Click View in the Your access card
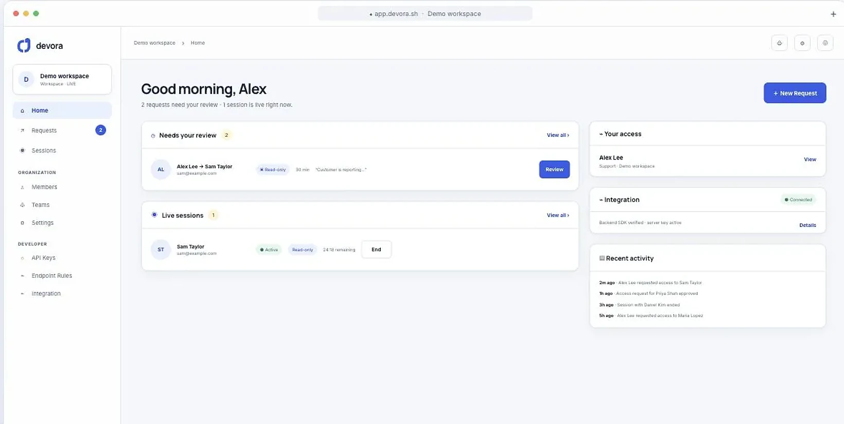The image size is (844, 424). [x=810, y=160]
